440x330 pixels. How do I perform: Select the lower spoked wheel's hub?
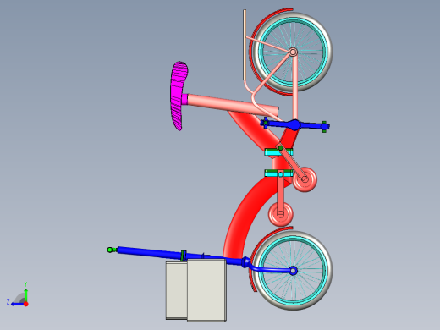click(294, 271)
